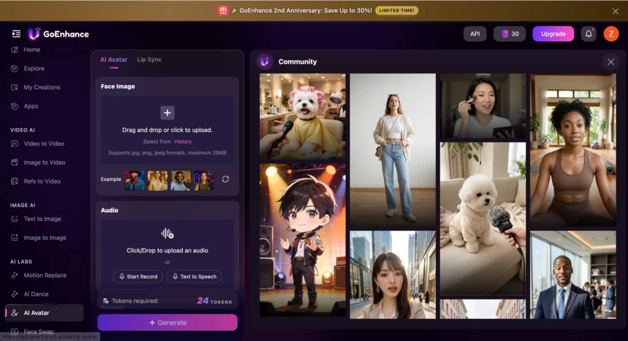Click the GoEnhance logo

tap(59, 34)
